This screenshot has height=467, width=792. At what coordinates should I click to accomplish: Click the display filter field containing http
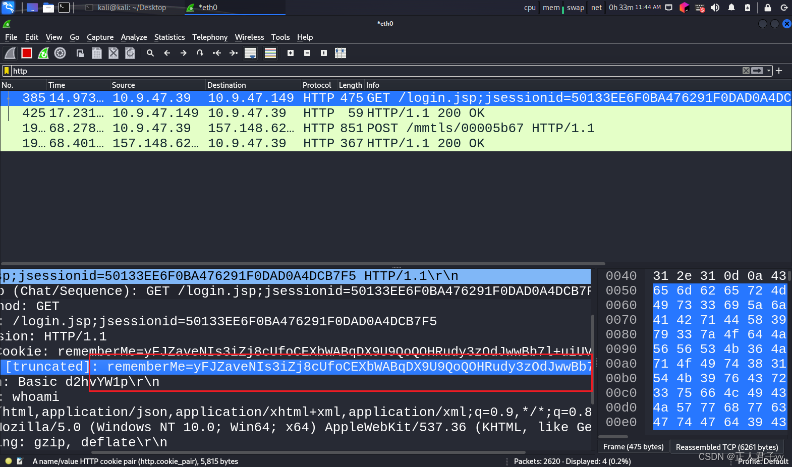coord(376,71)
